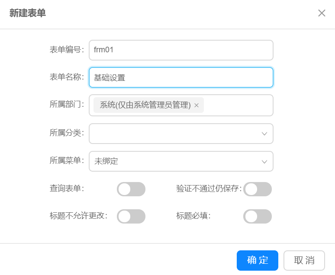Remove the 系统(仅由系统管理员管理) tag via its x icon
The height and width of the screenshot is (275, 335).
click(196, 105)
